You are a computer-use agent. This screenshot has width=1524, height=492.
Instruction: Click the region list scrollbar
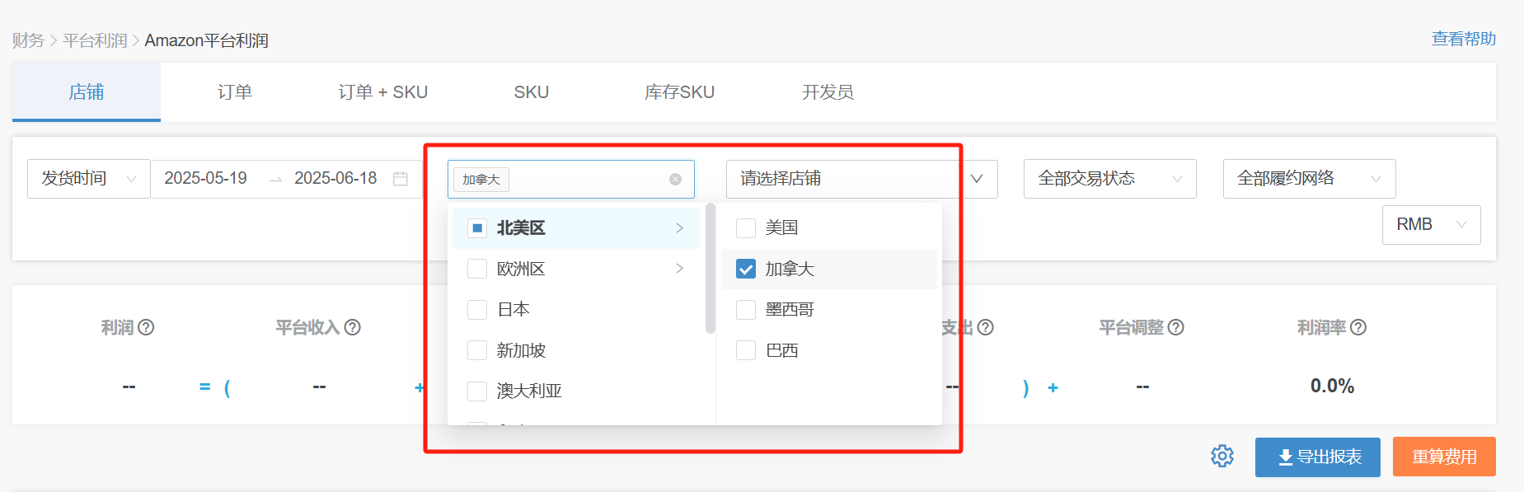coord(710,269)
